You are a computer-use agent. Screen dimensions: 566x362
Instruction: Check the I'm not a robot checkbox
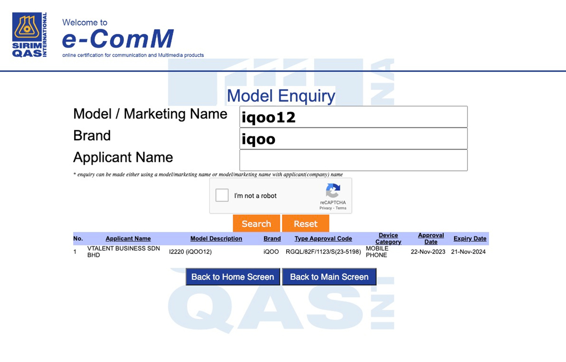(222, 195)
